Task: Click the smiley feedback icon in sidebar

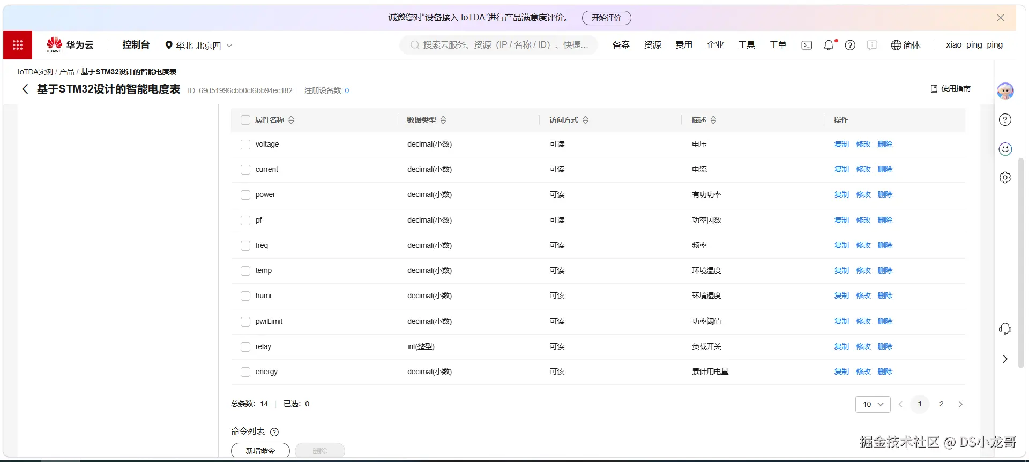Action: (1005, 149)
